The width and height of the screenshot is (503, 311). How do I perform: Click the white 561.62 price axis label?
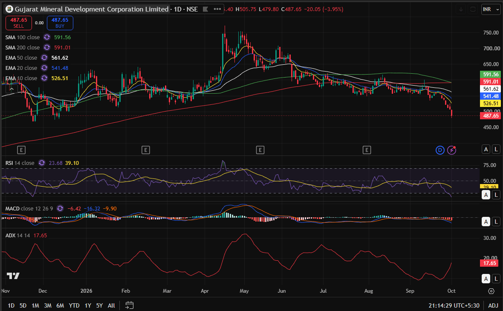tap(491, 89)
